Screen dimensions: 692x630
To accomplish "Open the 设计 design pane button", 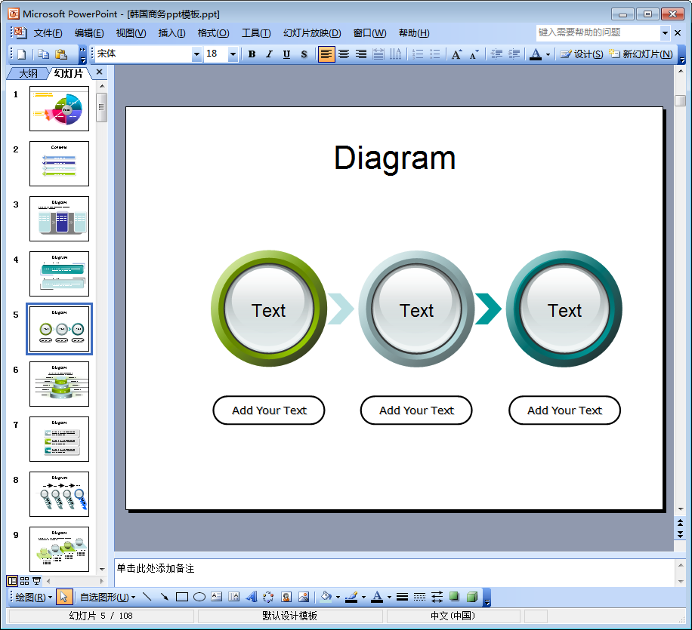I will (x=582, y=54).
